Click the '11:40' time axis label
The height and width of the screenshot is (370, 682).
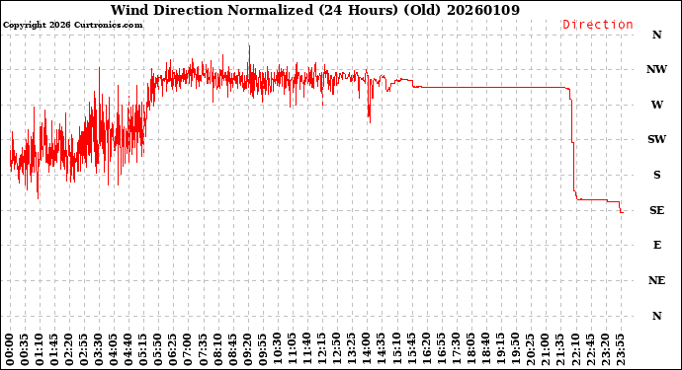click(307, 349)
